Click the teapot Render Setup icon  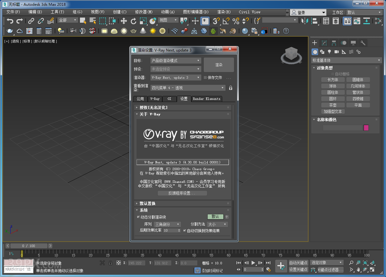(10, 31)
